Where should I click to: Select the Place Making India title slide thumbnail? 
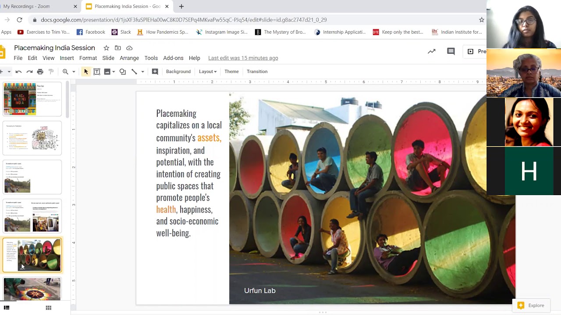(x=32, y=99)
